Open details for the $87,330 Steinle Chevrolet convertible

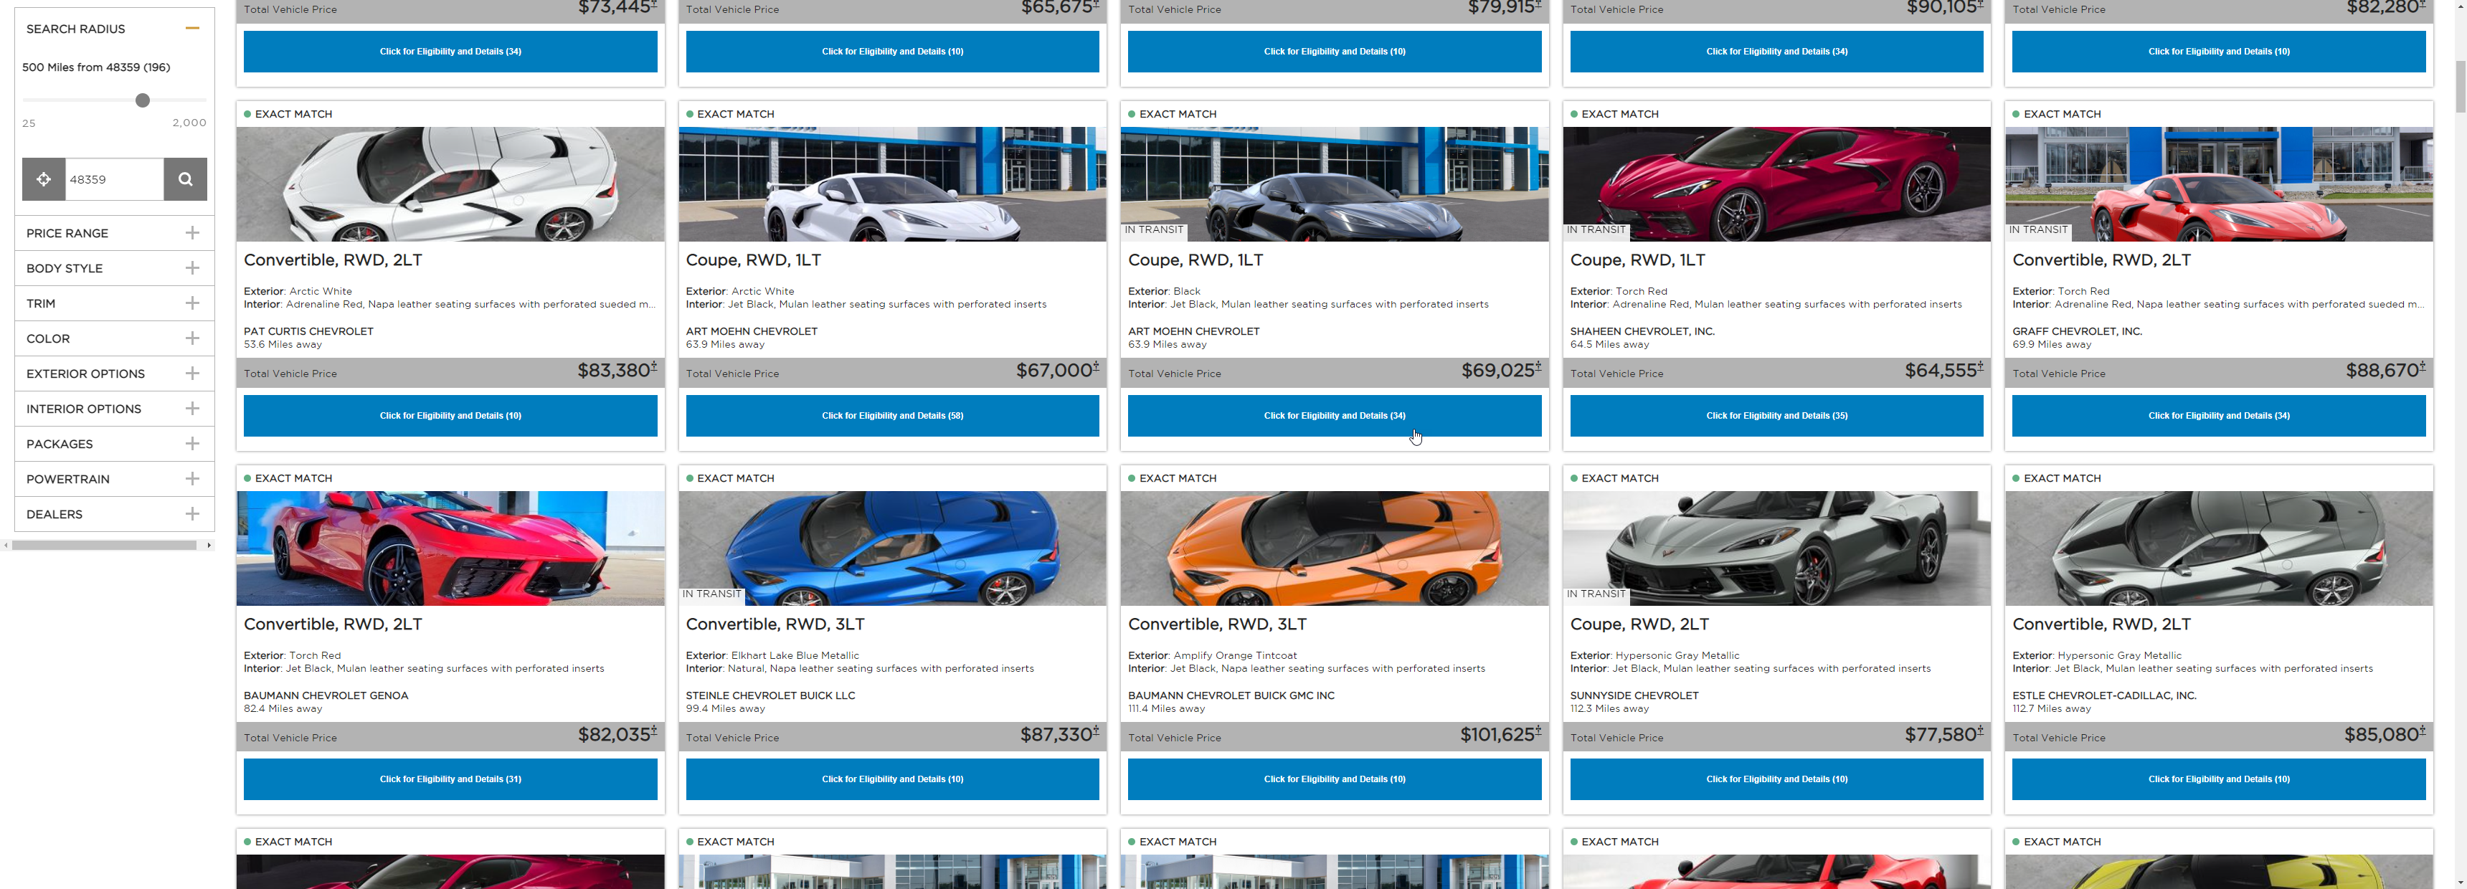point(893,779)
